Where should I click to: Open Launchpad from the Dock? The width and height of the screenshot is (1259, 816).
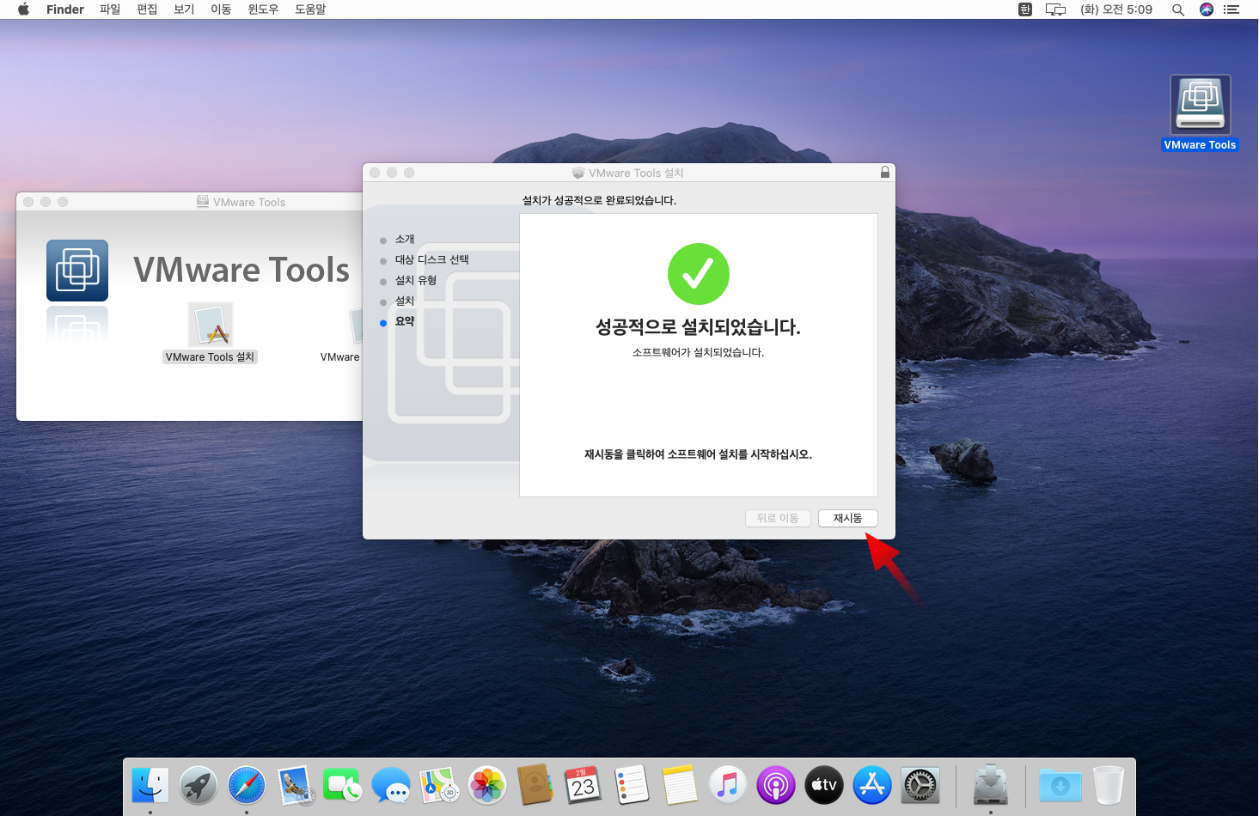tap(199, 785)
